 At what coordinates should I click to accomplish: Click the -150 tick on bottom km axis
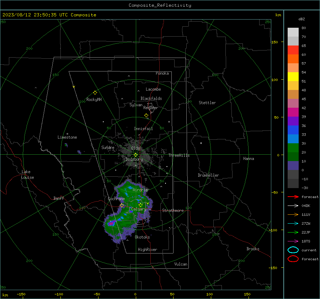coord(21,294)
